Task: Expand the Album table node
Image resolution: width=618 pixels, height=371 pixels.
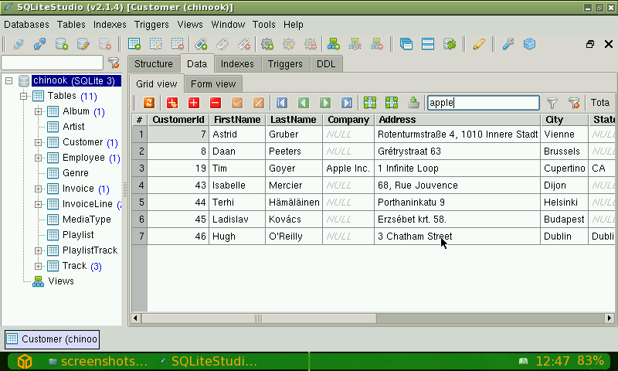Action: [38, 111]
